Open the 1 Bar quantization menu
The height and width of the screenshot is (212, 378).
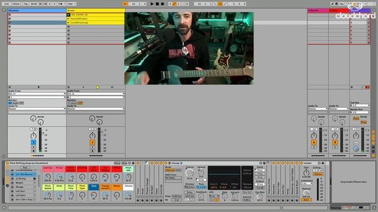(x=71, y=4)
